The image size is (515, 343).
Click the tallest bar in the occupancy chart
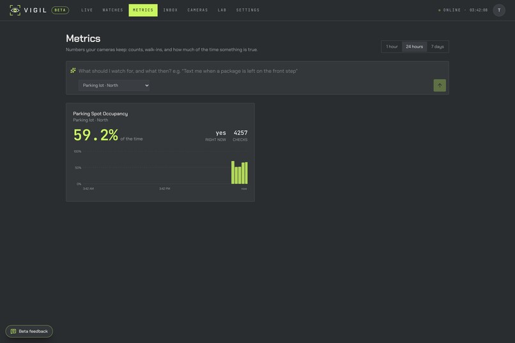[x=233, y=172]
